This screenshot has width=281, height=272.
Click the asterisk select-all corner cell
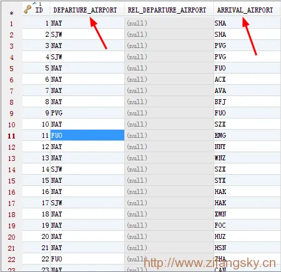[x=12, y=13]
